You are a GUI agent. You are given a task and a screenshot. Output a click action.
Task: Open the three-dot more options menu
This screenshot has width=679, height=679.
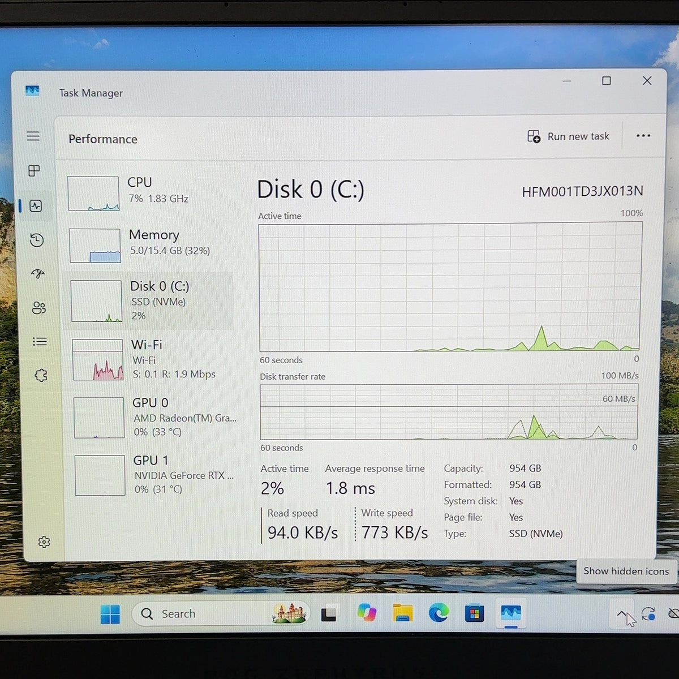pos(643,136)
